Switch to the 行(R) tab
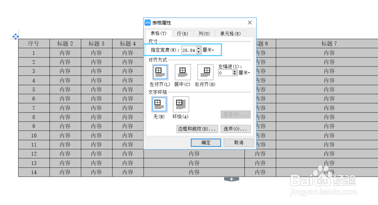The image size is (378, 205). coord(182,34)
